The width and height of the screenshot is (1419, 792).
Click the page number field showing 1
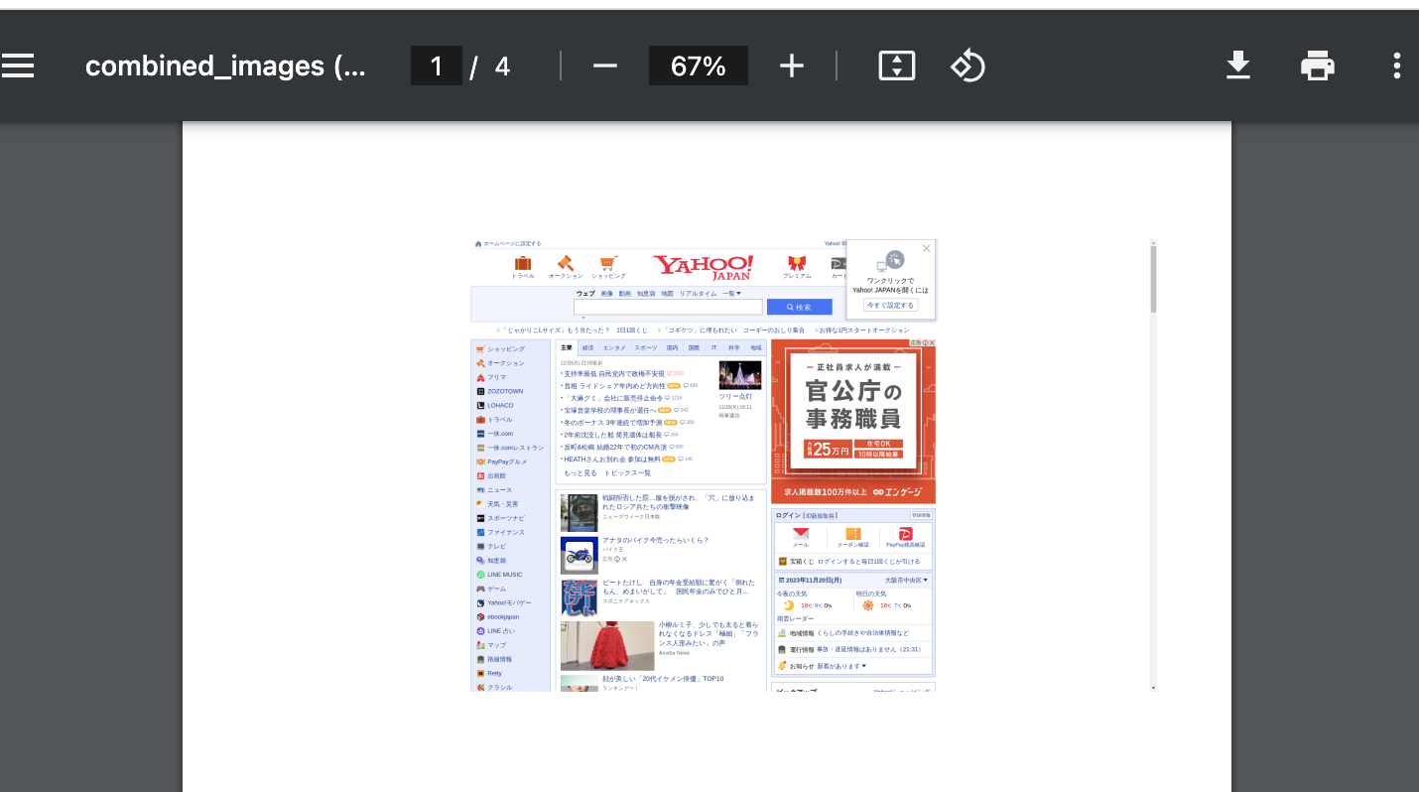[x=437, y=66]
